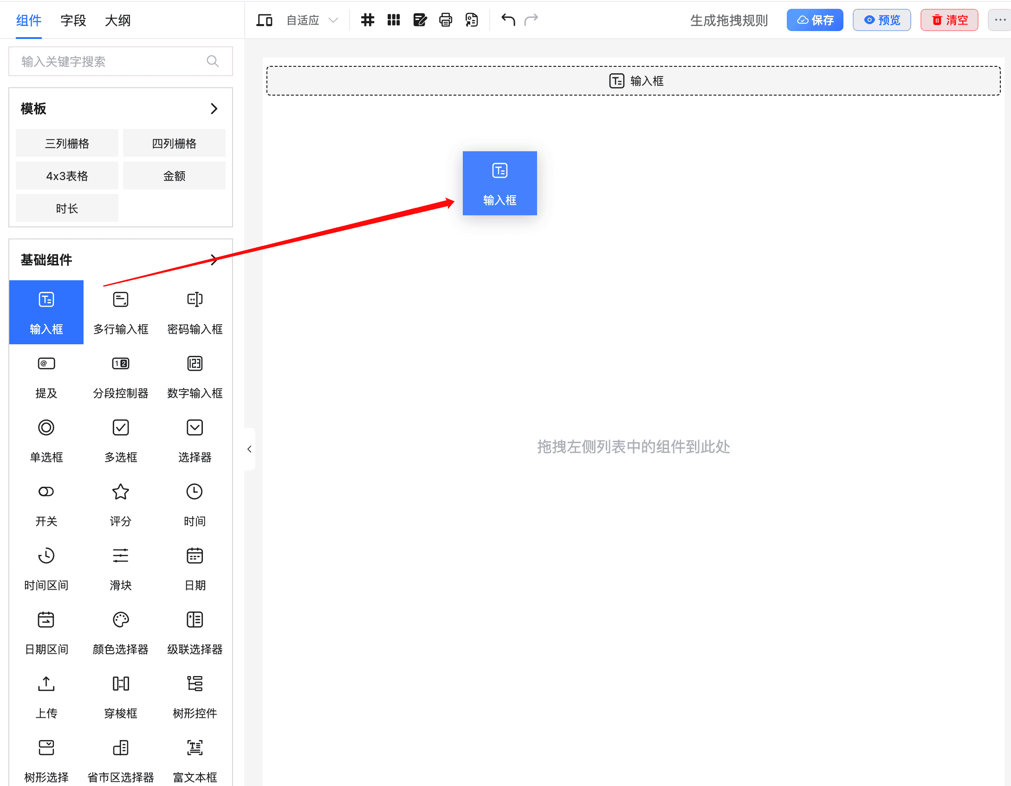Click the hash grid icon in toolbar

click(368, 20)
